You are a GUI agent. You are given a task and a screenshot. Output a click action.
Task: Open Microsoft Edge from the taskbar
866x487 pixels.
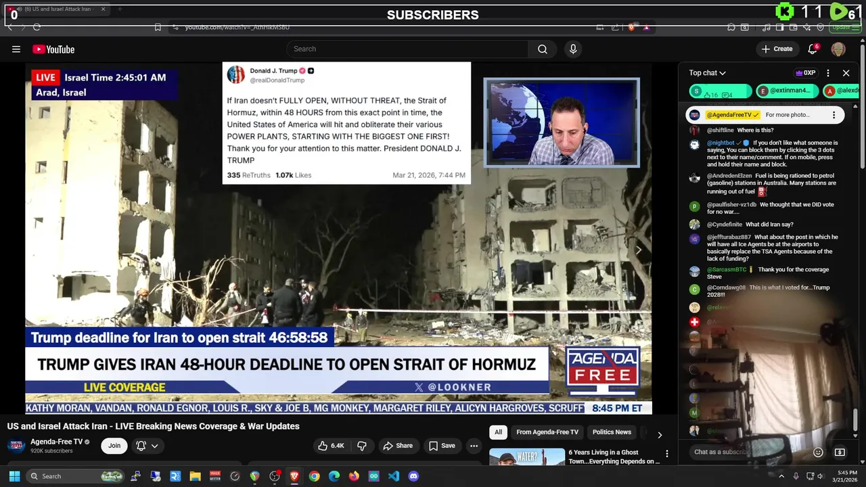334,476
